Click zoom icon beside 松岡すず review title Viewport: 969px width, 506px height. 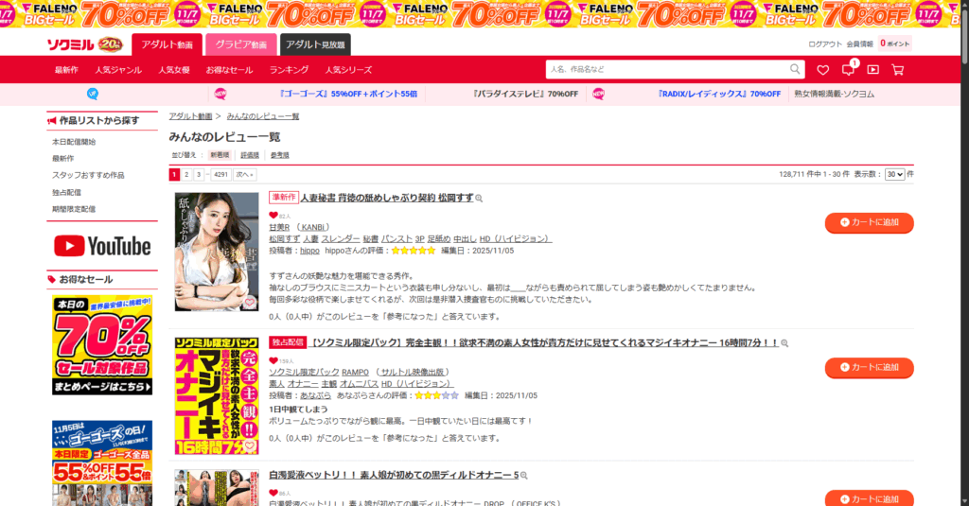point(479,199)
